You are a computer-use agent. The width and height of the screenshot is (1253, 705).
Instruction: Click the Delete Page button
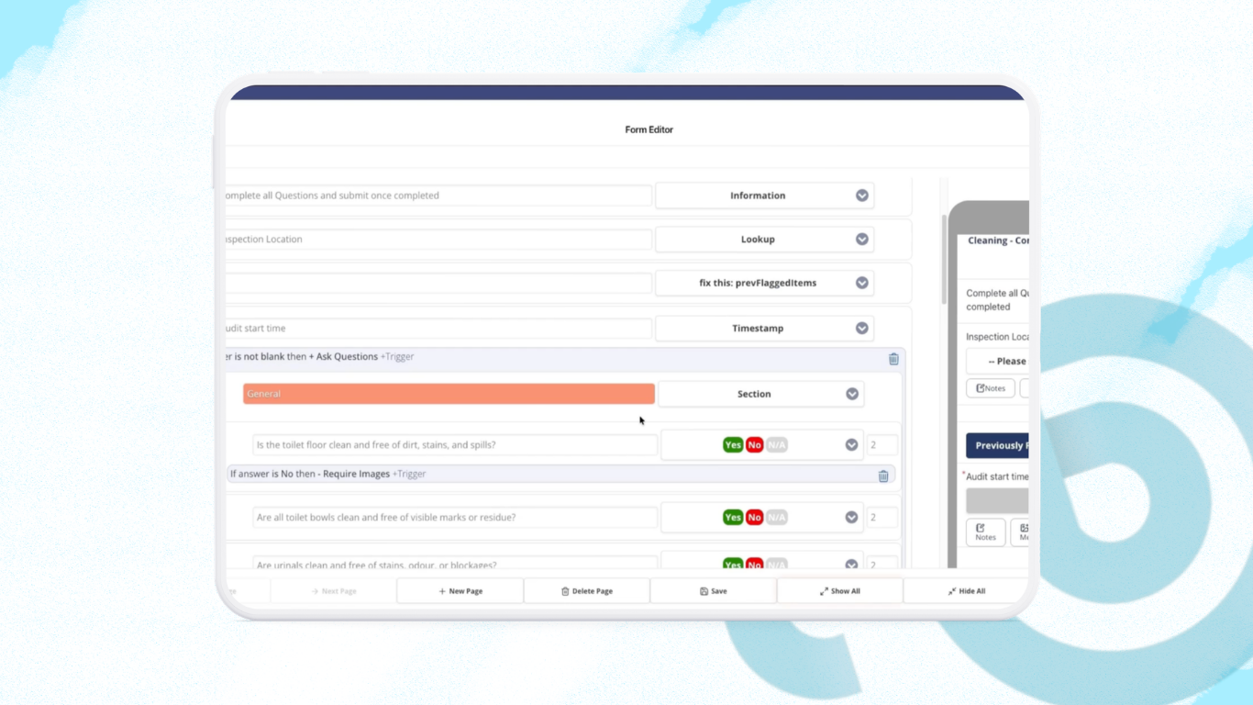click(x=587, y=591)
